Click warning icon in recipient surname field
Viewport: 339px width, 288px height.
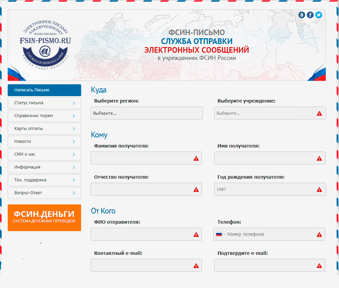click(x=196, y=158)
